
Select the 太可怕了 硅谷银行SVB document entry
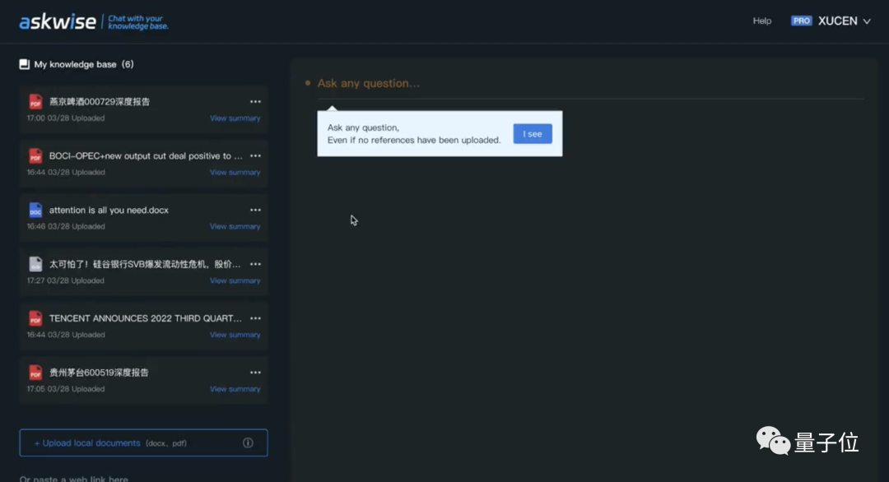144,265
